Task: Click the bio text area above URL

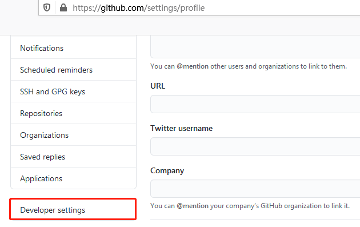Action: [255, 47]
